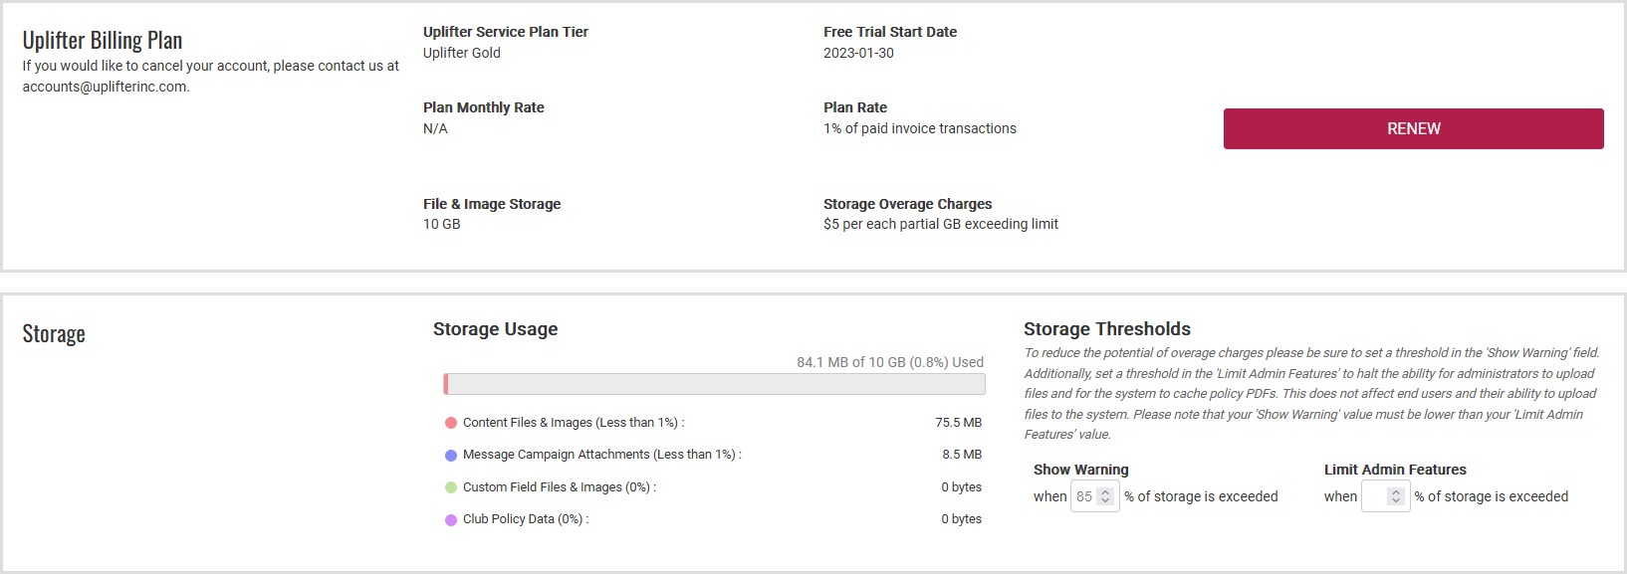Viewport: 1627px width, 574px height.
Task: Click the 8.5 MB value
Action: click(x=962, y=455)
